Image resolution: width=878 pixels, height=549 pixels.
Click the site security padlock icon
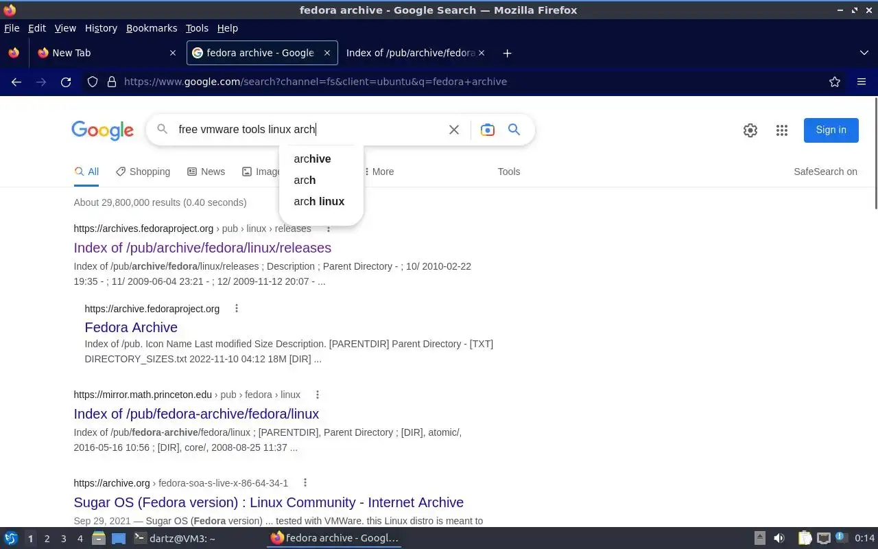[112, 82]
